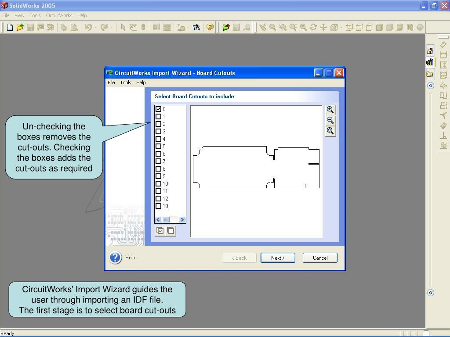Close the CircuitWorks Import Wizard window

[x=339, y=73]
